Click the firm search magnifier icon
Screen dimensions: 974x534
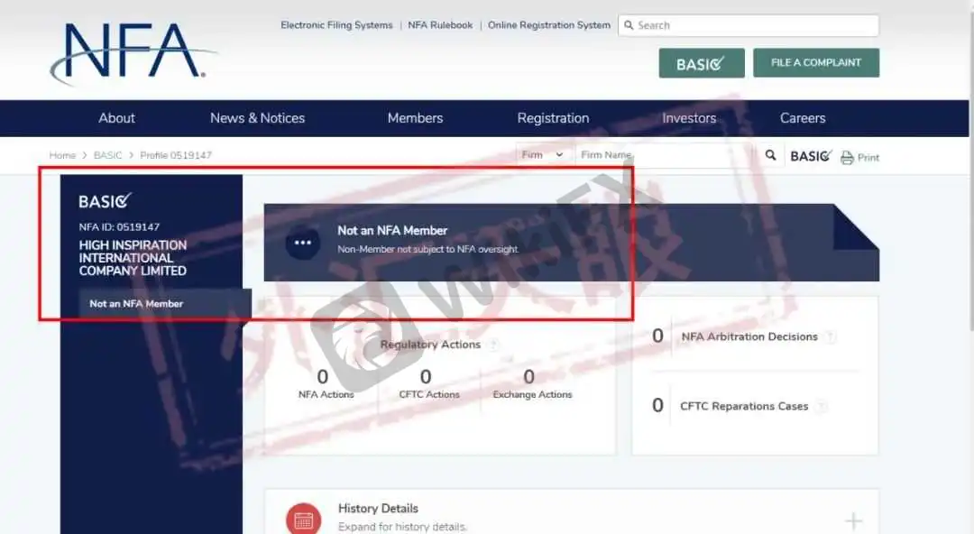[770, 155]
